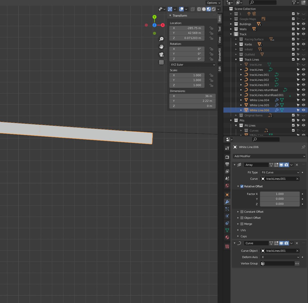Screen dimensions: 308x303
Task: Click the pan view hand gizmo
Action: (161, 47)
